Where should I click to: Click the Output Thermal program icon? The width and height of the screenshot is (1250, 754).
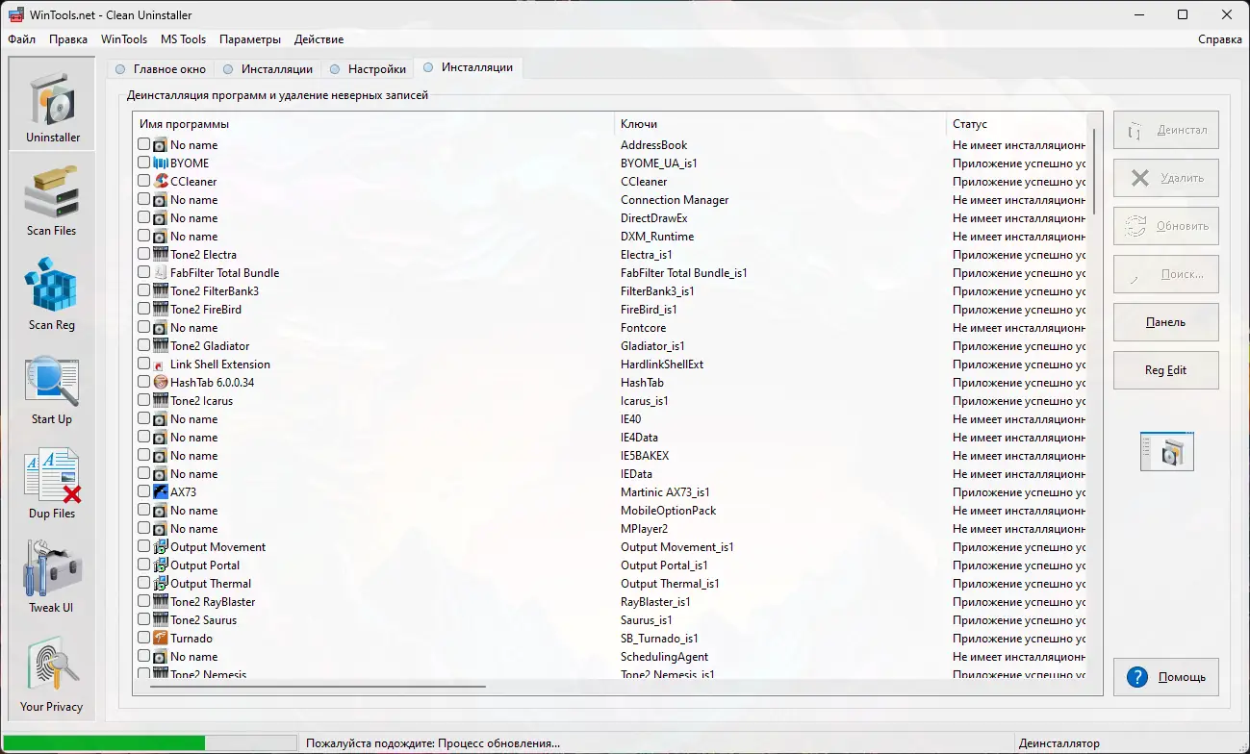161,584
